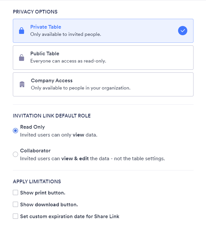Click the open padlock icon for Public Table
This screenshot has height=229, width=206.
pyautogui.click(x=22, y=58)
